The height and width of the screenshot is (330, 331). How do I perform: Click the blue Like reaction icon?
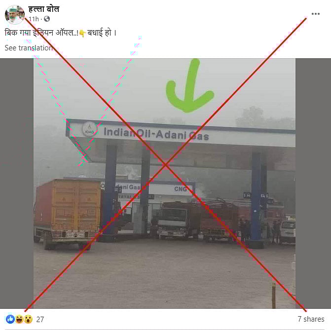point(10,319)
